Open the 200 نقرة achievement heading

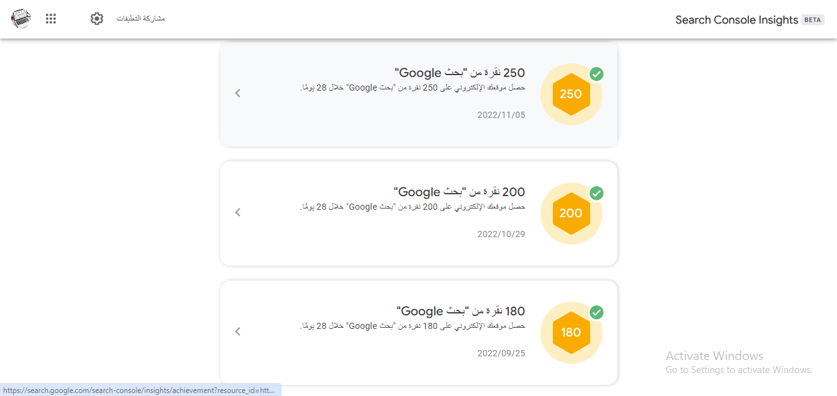460,192
